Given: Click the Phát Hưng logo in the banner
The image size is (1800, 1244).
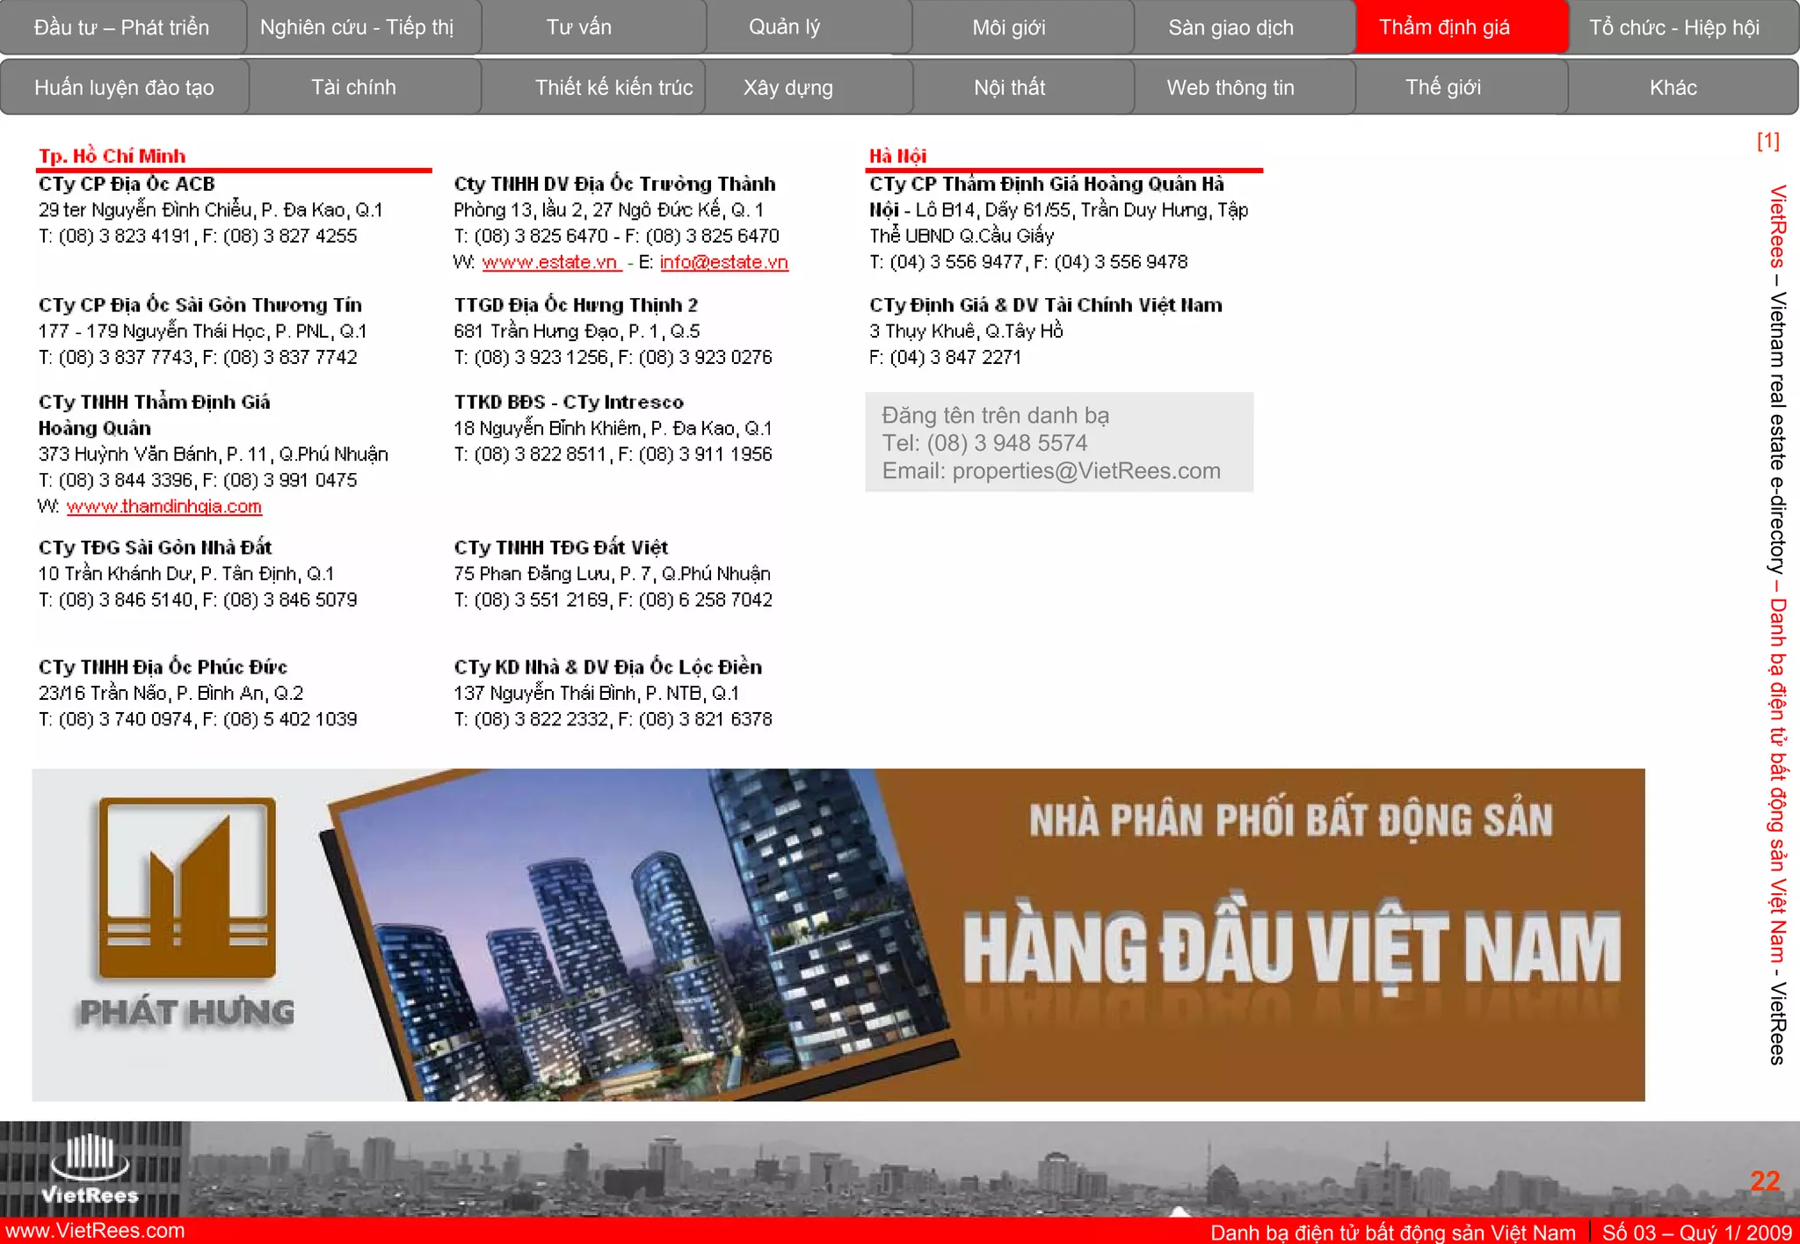Looking at the screenshot, I should tap(186, 912).
